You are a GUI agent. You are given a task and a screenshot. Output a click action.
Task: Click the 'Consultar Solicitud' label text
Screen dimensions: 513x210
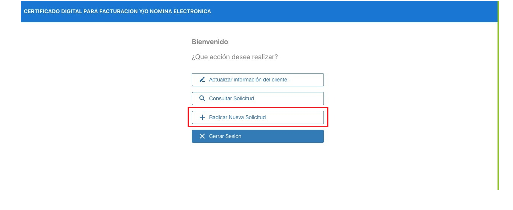pos(231,98)
